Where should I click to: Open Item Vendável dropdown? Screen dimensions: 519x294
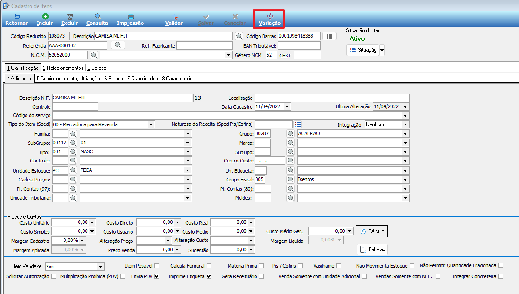(100, 267)
